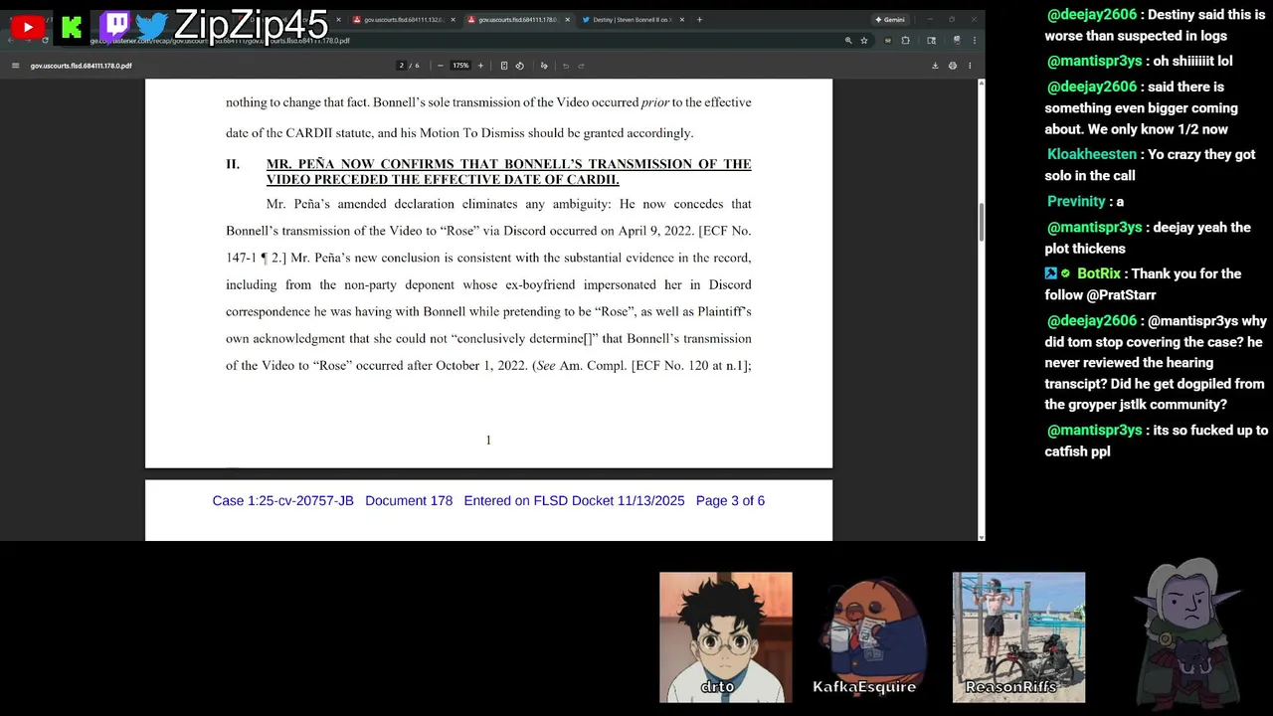Viewport: 1273px width, 716px height.
Task: Print the PDF document
Action: (953, 66)
